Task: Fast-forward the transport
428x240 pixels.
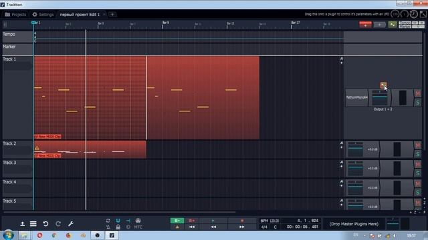Action: 242,227
